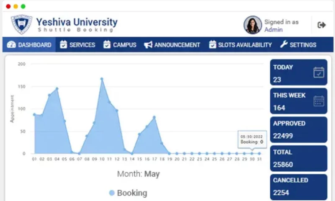Click the Shuttle Booking subtitle

76,30
